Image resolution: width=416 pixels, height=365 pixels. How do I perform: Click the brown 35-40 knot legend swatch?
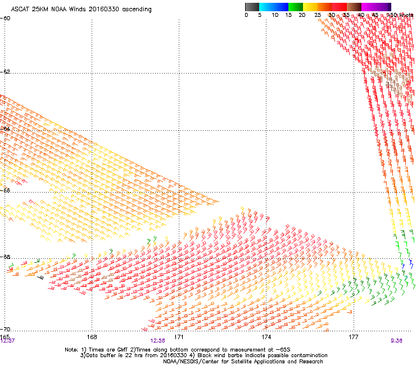pyautogui.click(x=354, y=7)
